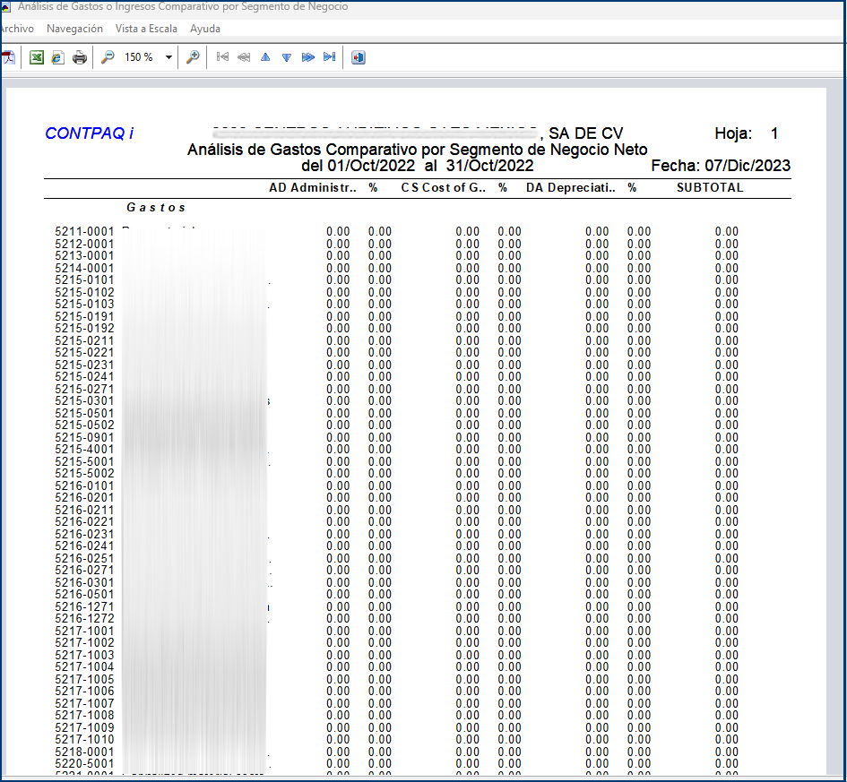Open the Archivo menu
The width and height of the screenshot is (847, 782).
tap(17, 29)
